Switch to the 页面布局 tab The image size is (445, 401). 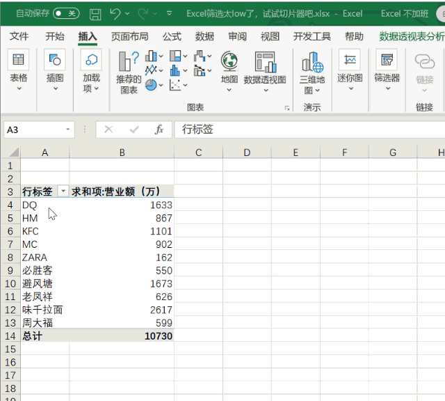130,36
